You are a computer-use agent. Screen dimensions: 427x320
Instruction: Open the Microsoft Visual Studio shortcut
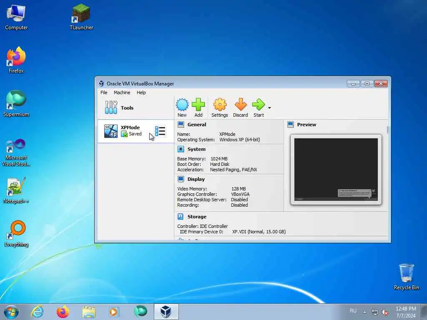(16, 152)
